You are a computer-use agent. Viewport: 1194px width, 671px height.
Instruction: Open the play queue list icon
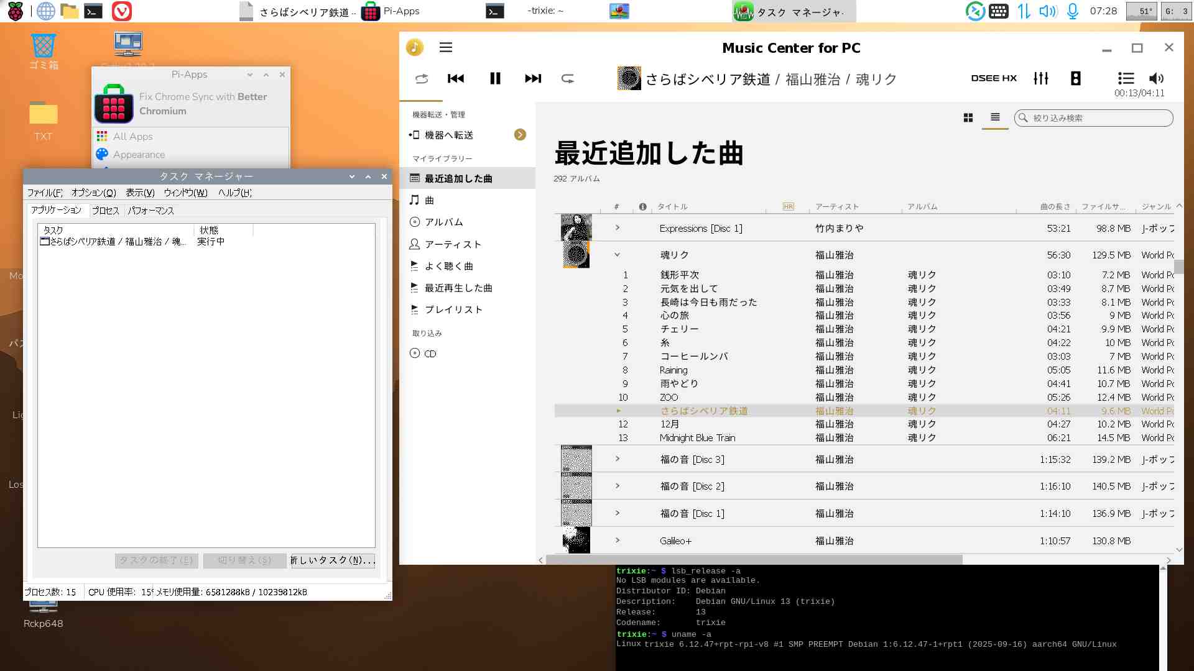pyautogui.click(x=1126, y=78)
